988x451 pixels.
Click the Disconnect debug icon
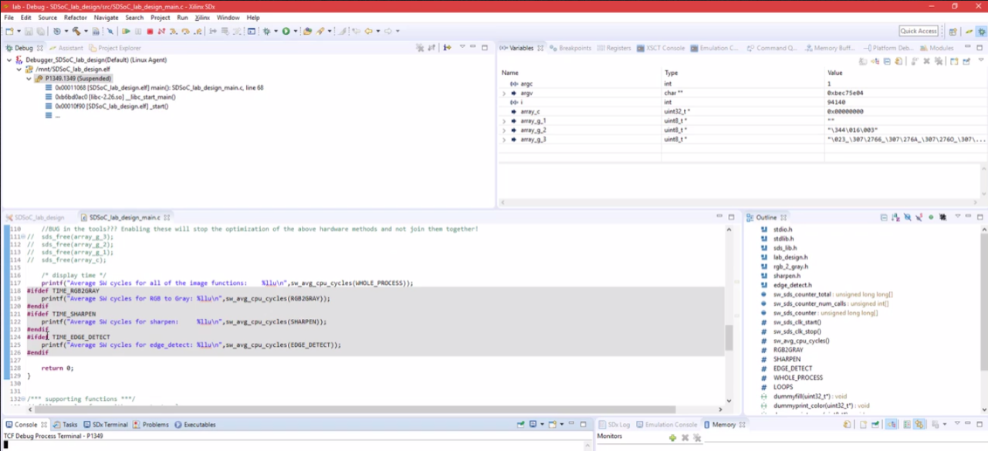pos(161,31)
